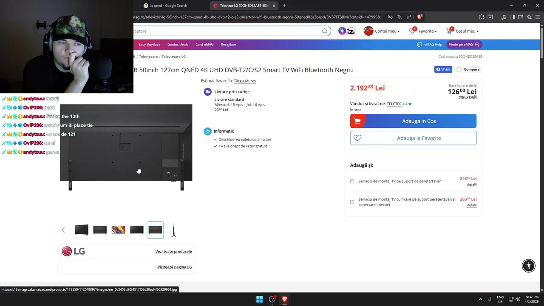
Task: Click the LG brand logo
Action: click(74, 251)
